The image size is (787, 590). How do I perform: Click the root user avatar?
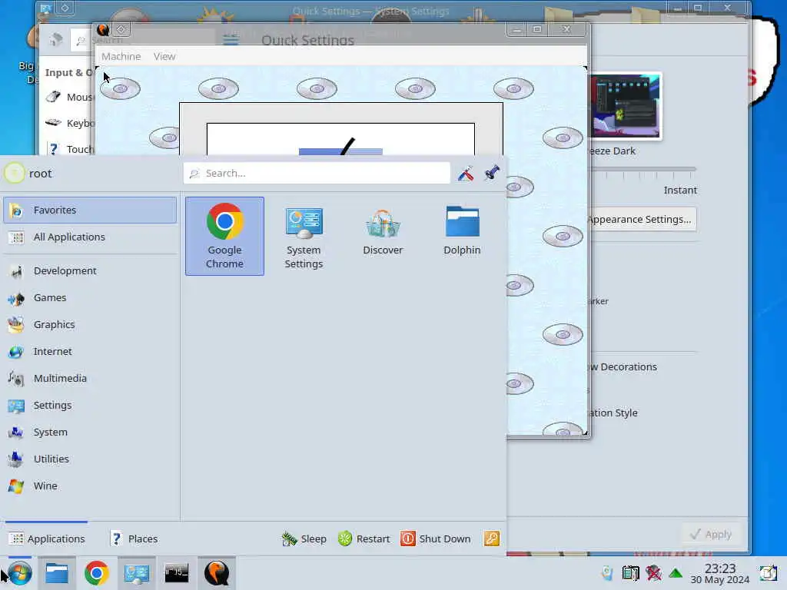14,174
